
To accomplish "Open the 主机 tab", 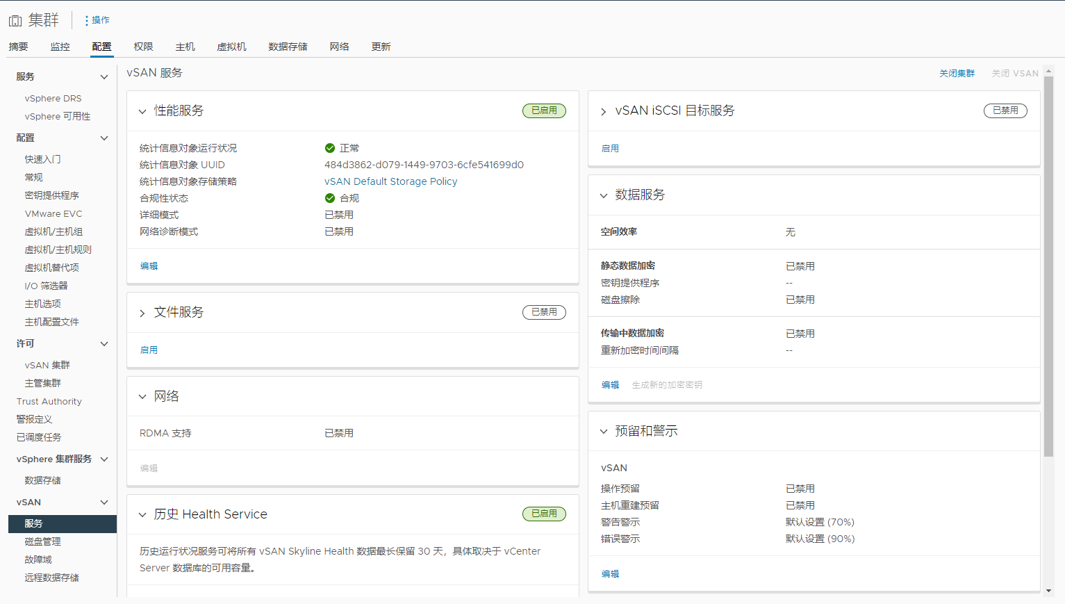I will (x=185, y=47).
